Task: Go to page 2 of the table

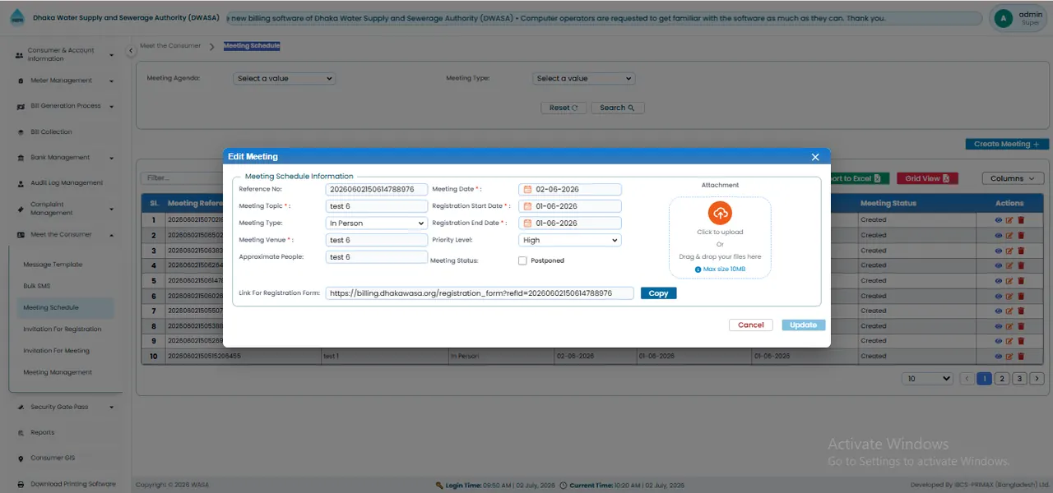Action: tap(1001, 379)
